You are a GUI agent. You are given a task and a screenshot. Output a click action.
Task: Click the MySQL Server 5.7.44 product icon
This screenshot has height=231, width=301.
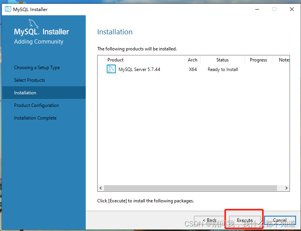(x=111, y=69)
